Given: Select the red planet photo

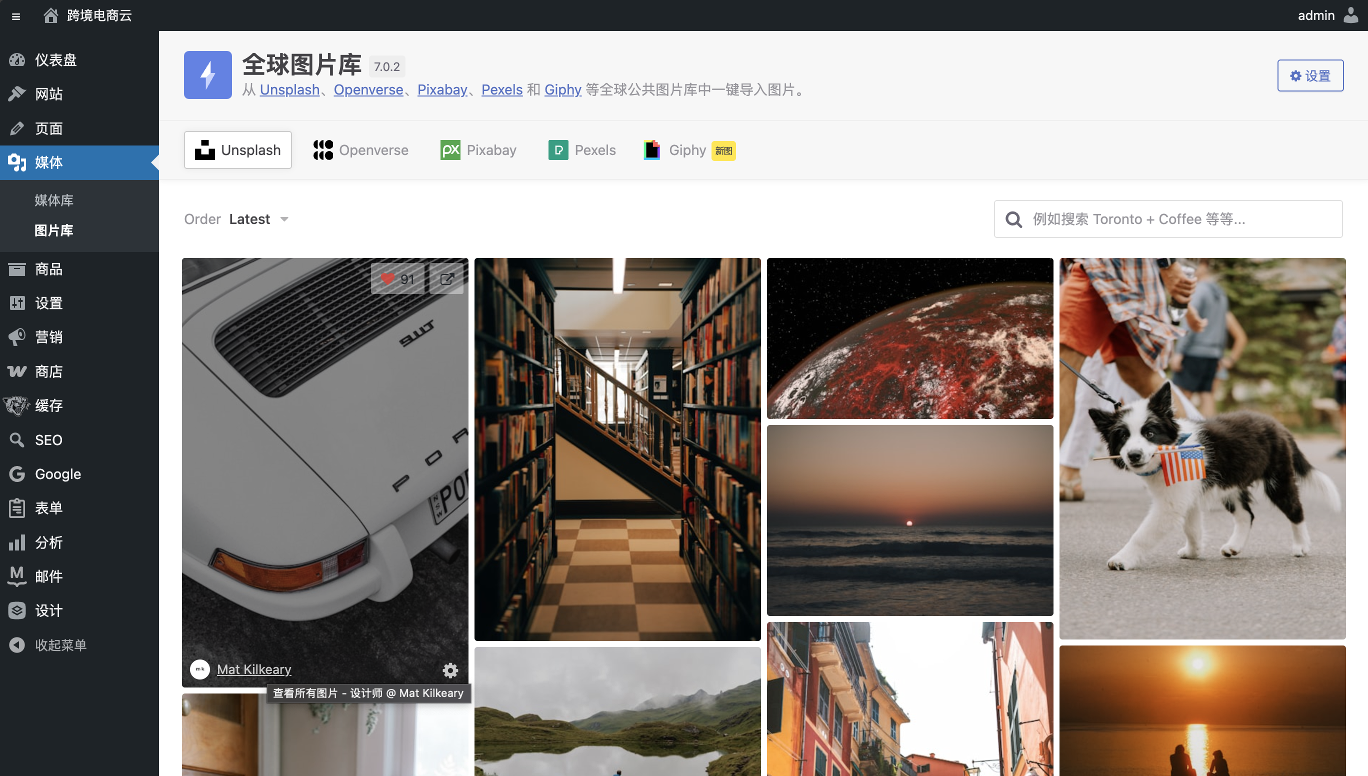Looking at the screenshot, I should click(x=910, y=338).
